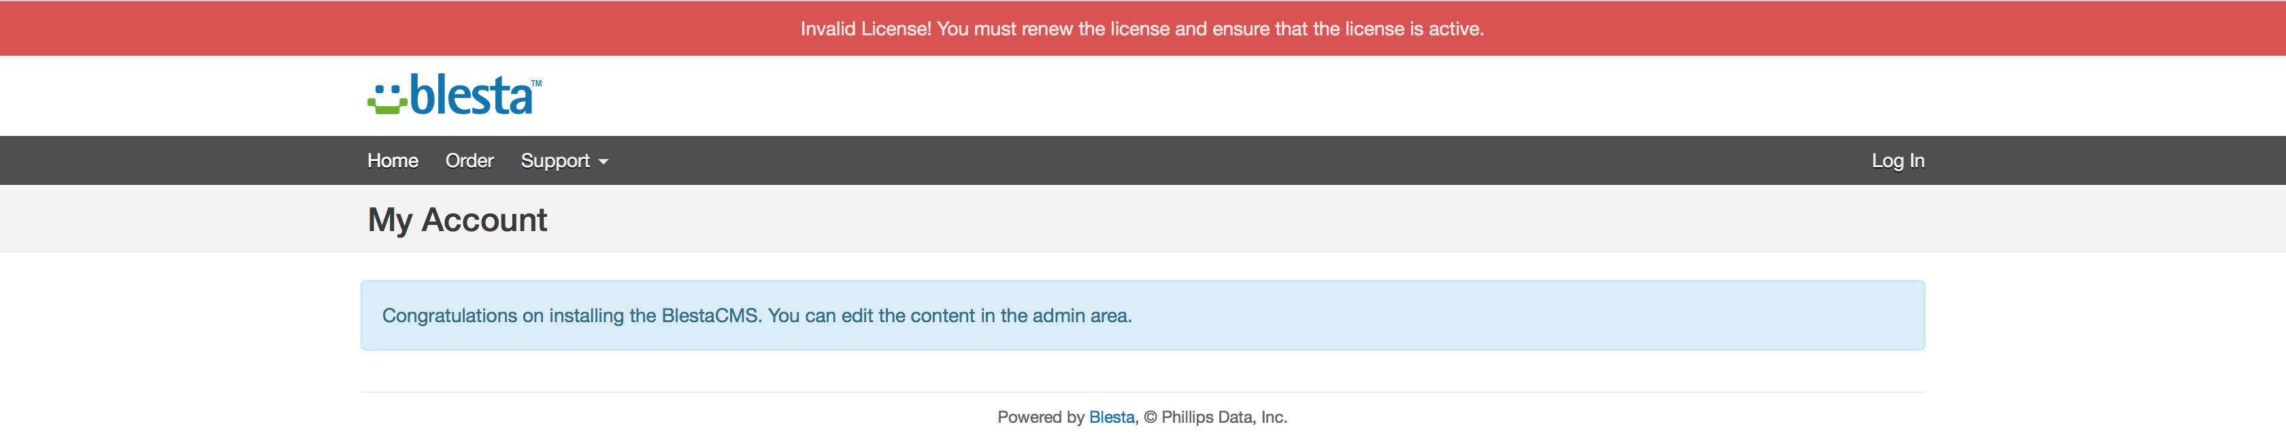Click the blue blesta wordmark logo

[471, 94]
